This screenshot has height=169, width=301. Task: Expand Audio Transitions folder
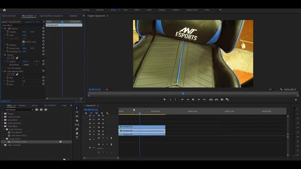[2, 123]
